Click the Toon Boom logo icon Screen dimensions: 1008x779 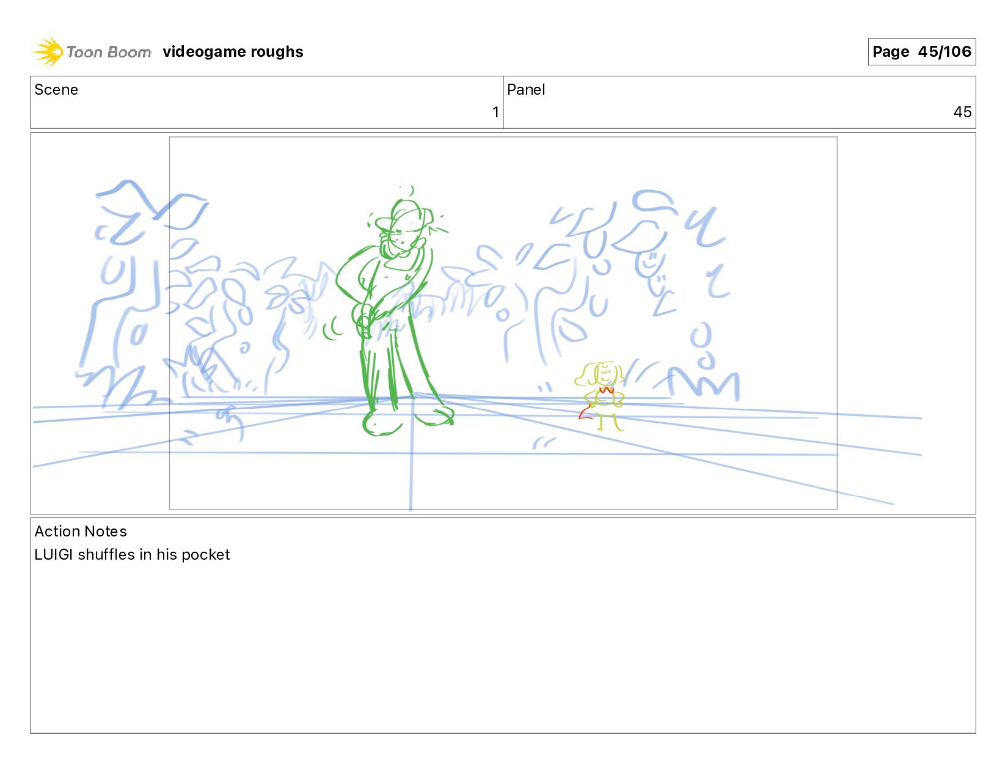click(48, 52)
